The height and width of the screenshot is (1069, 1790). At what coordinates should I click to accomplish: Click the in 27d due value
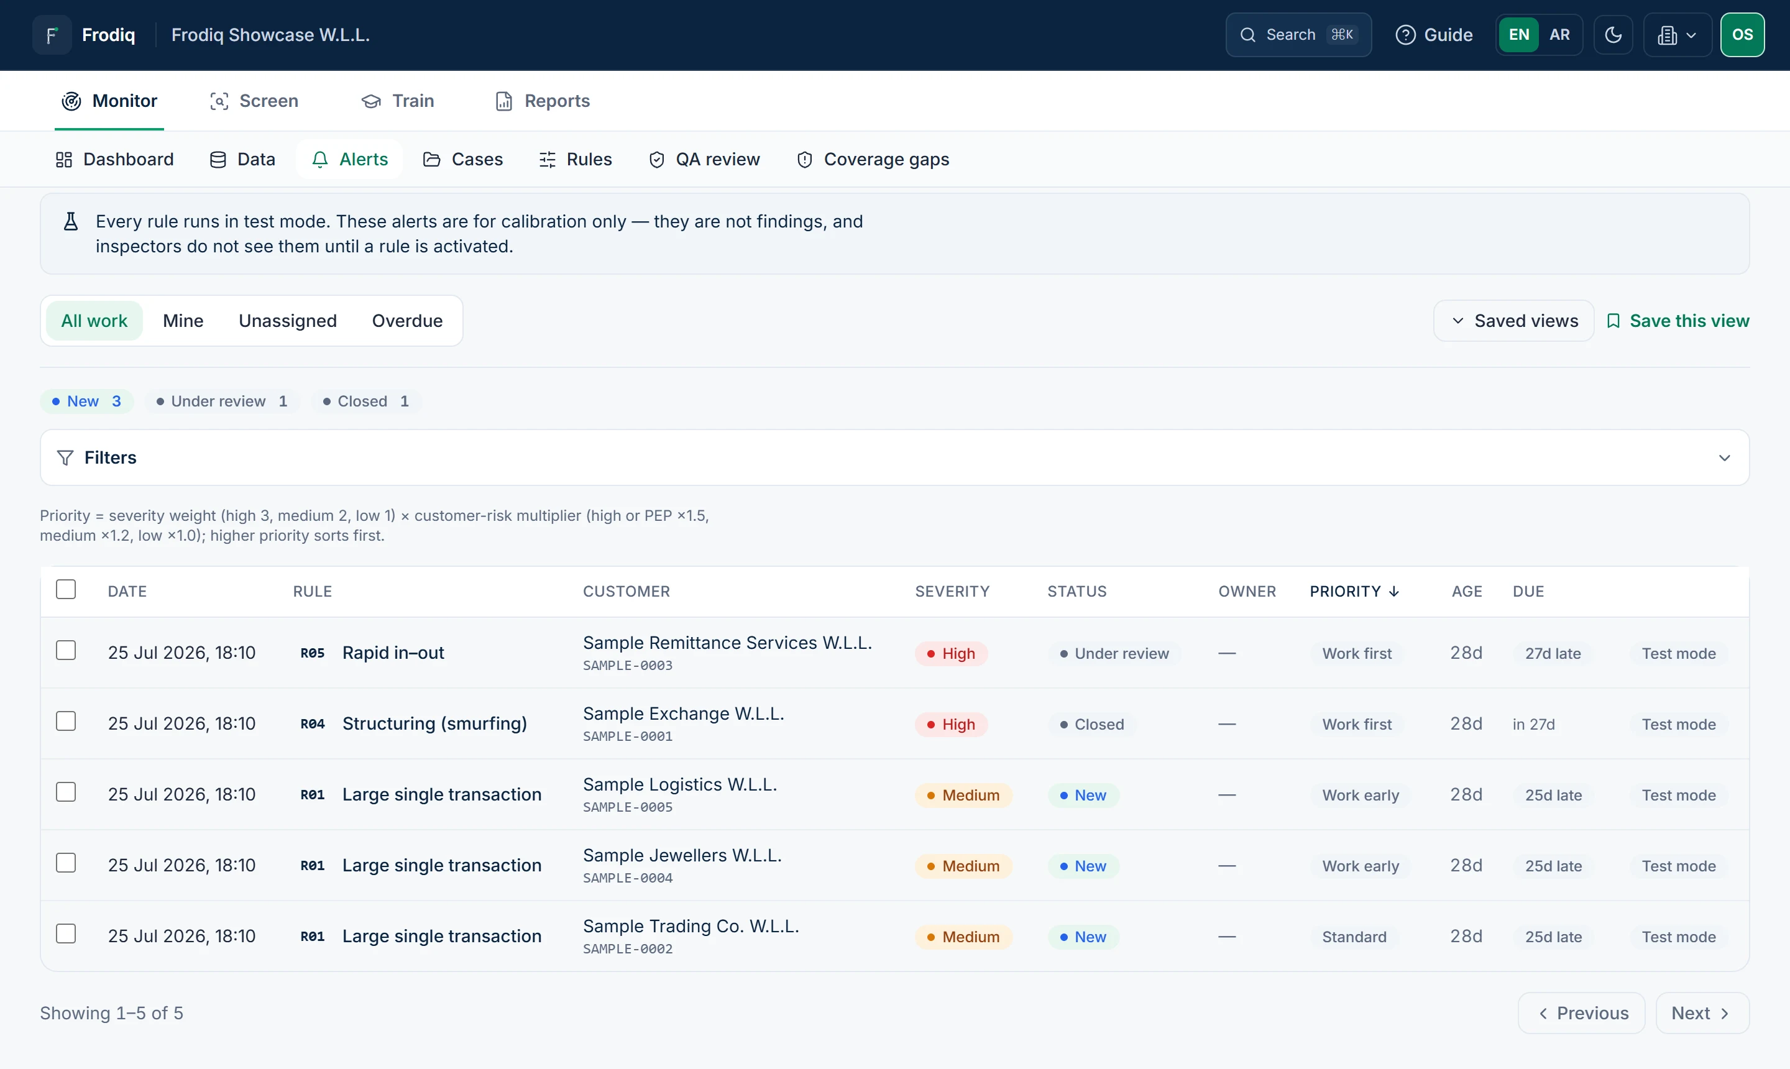click(x=1533, y=724)
